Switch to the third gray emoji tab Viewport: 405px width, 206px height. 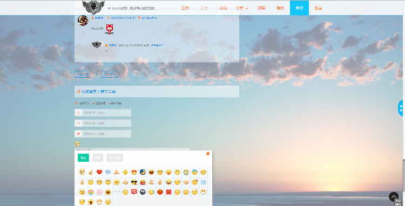point(114,158)
